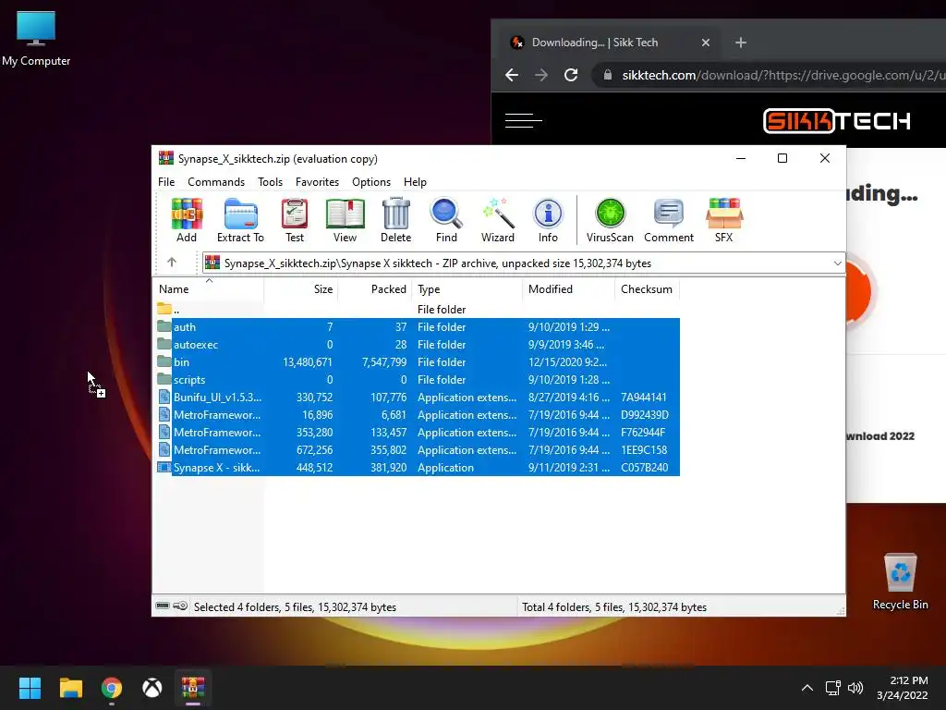Close the Downloading Sikk Tech tab
The height and width of the screenshot is (710, 946).
[x=705, y=43]
